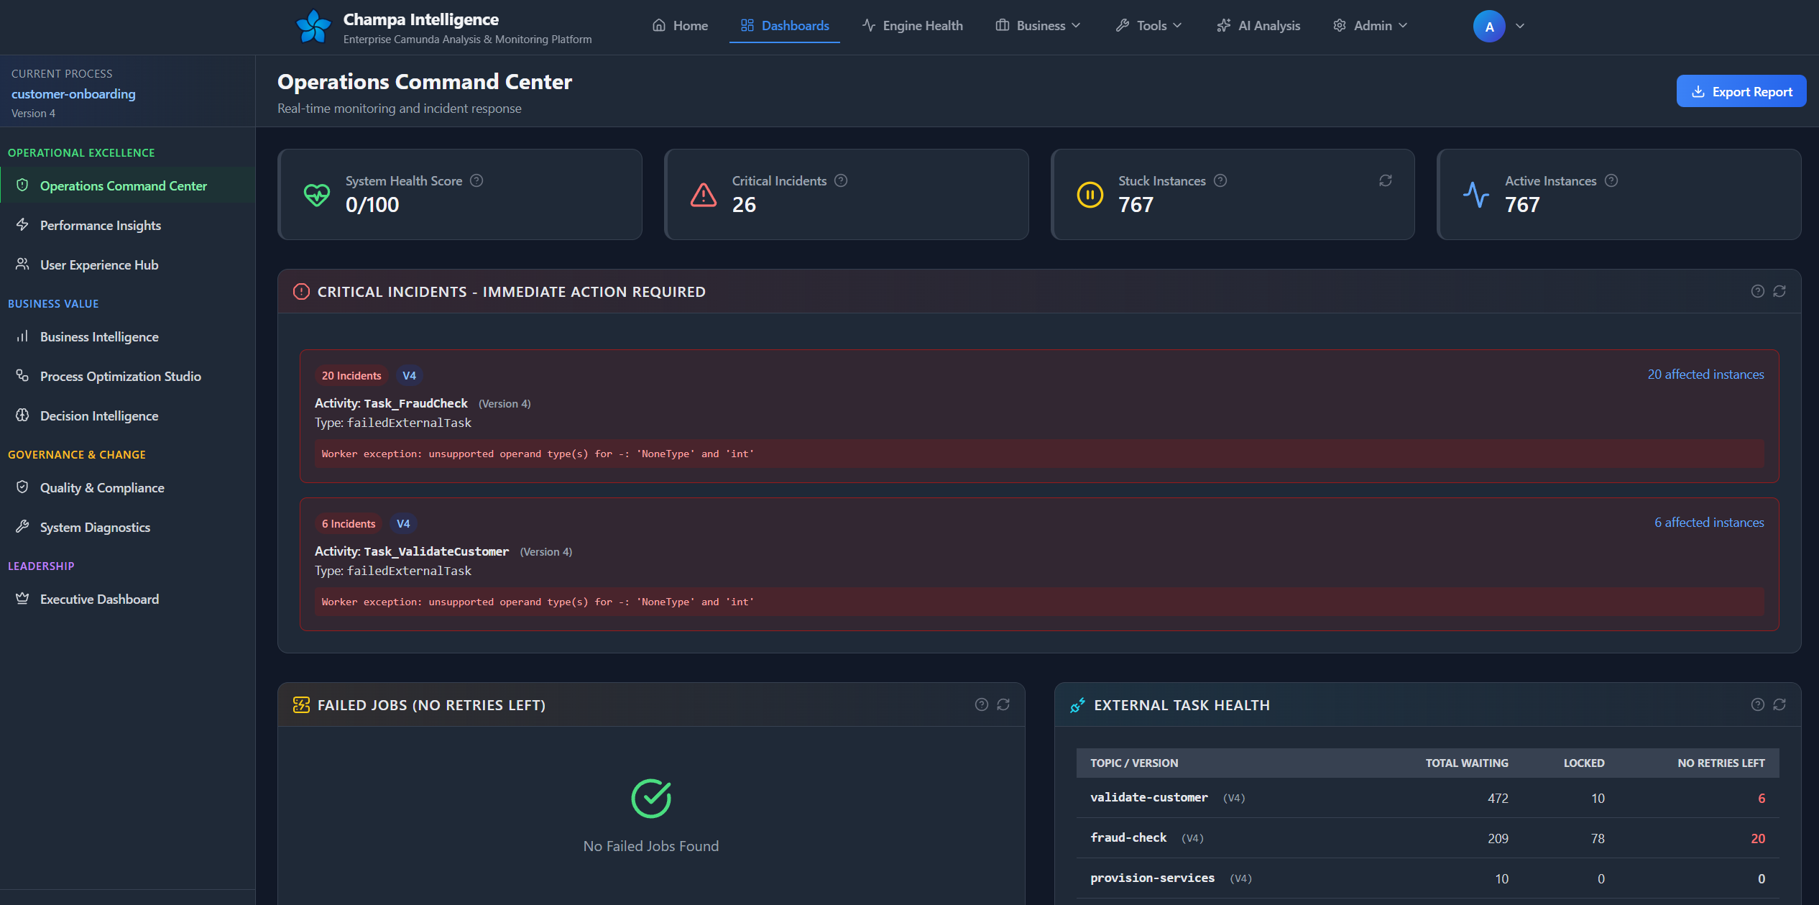Image resolution: width=1819 pixels, height=905 pixels.
Task: Select Performance Insights in sidebar
Action: 100,225
